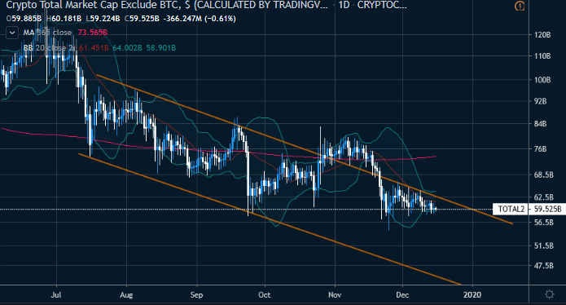Click the Aug date axis label
566x305 pixels.
coord(126,295)
